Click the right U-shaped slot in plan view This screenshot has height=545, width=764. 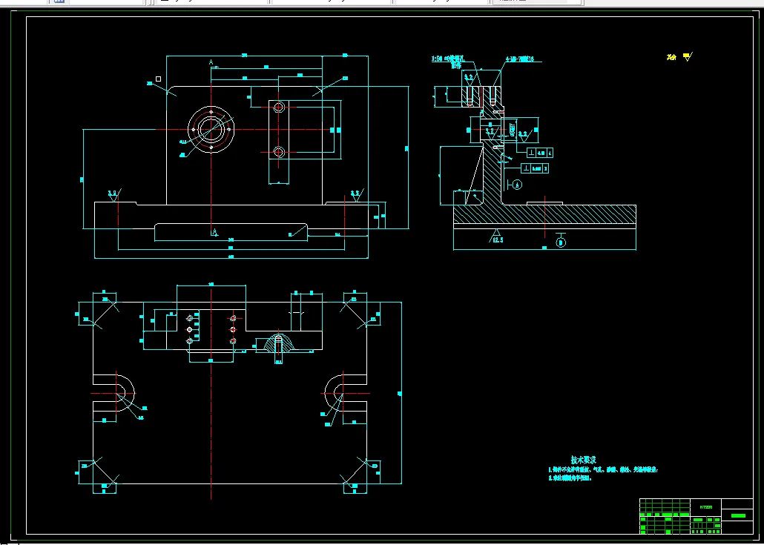coord(346,392)
